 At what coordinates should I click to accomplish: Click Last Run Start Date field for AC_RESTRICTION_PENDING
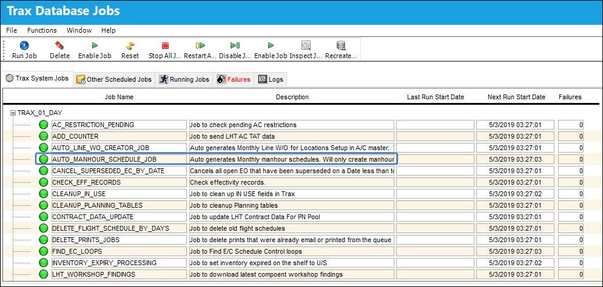click(x=436, y=125)
